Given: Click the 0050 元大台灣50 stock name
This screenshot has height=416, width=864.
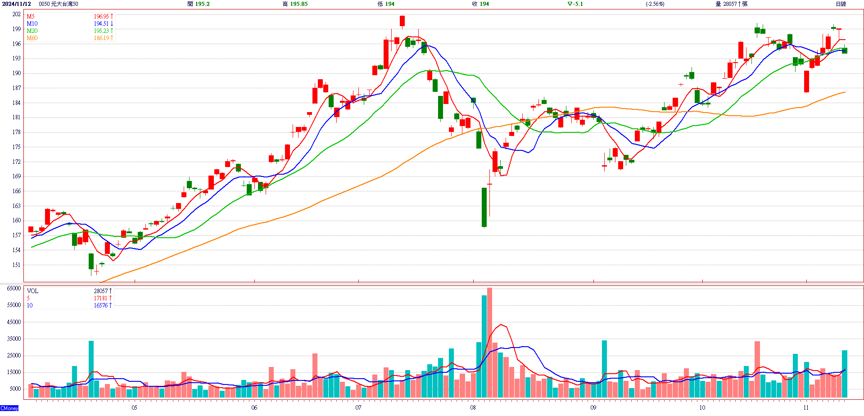Looking at the screenshot, I should click(x=58, y=4).
